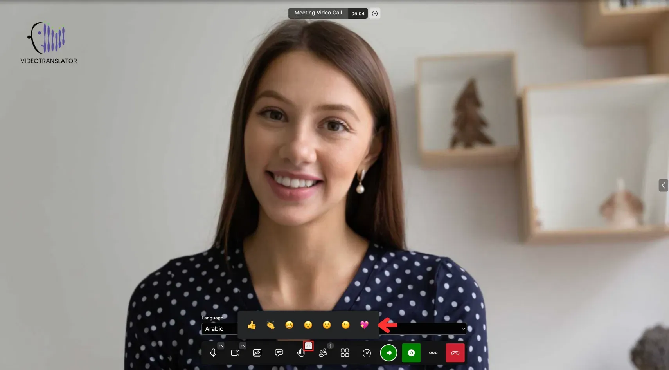Open toolbar speedometer performance icon
The width and height of the screenshot is (669, 370).
click(x=367, y=353)
